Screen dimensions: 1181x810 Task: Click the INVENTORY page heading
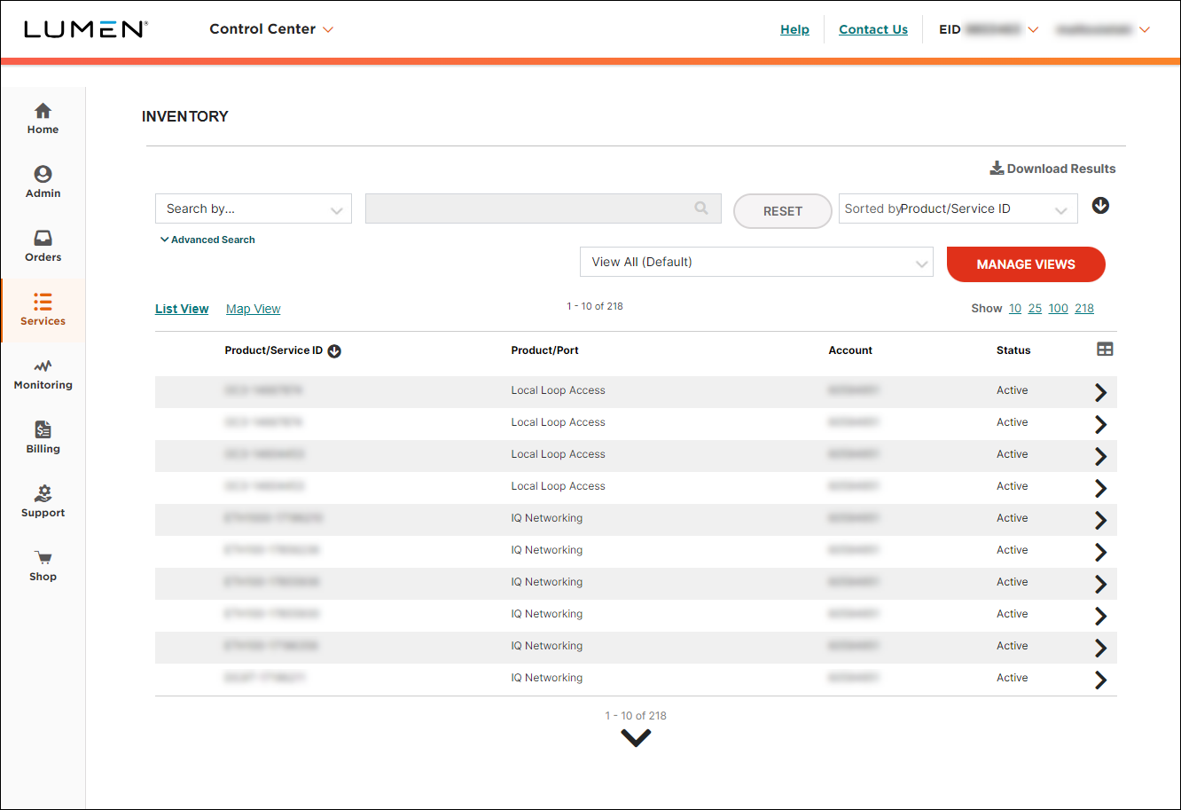[x=184, y=116]
